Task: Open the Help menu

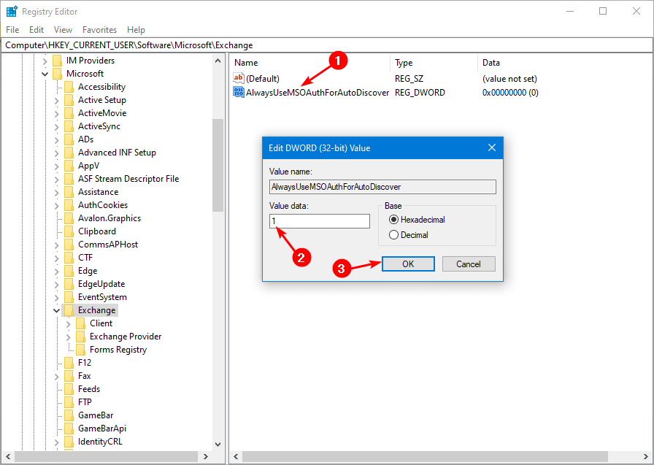Action: pyautogui.click(x=136, y=30)
